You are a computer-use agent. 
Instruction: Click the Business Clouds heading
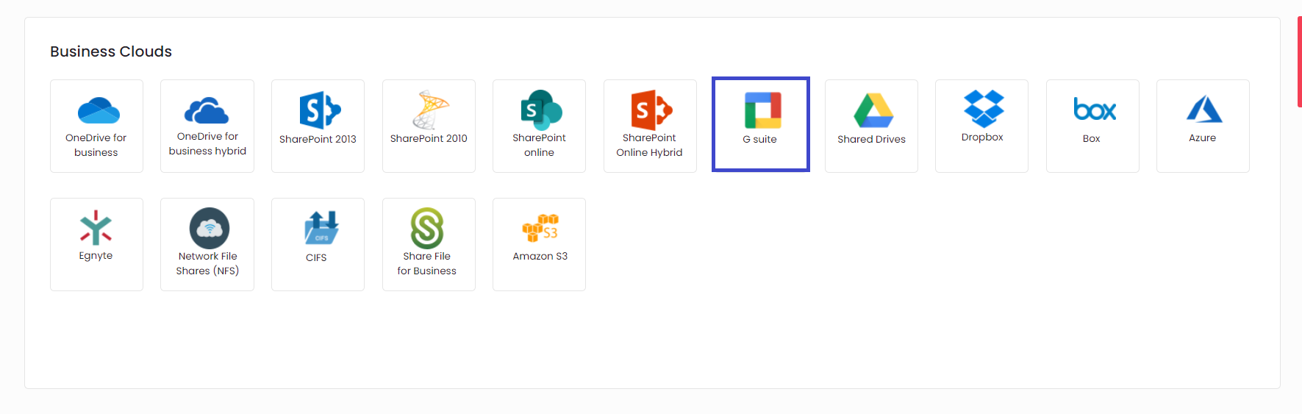pos(111,51)
